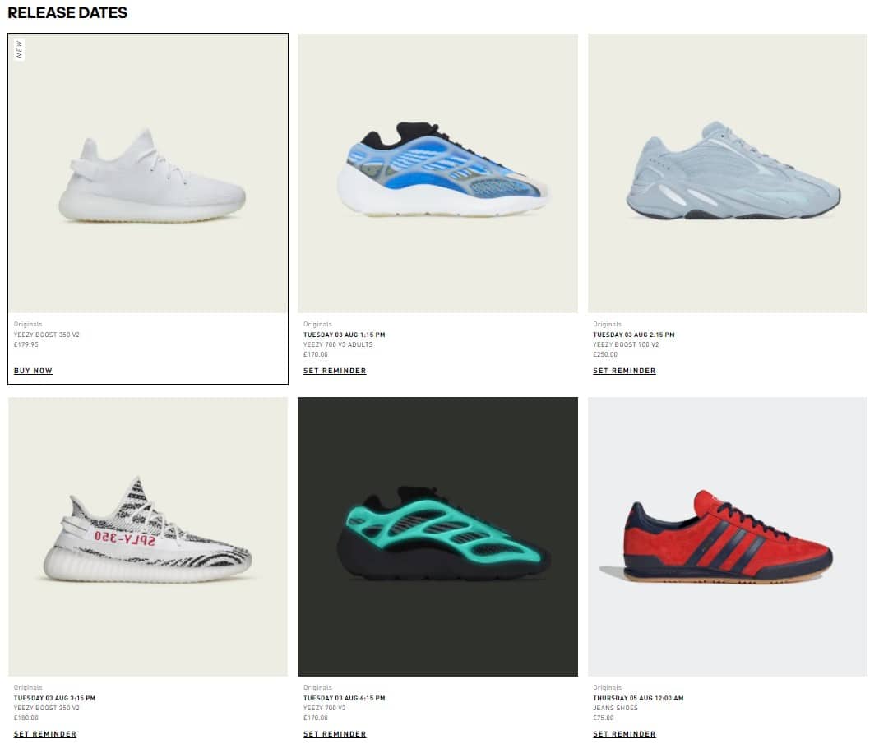The height and width of the screenshot is (753, 879).
Task: Set reminder for Jeans Shoes
Action: [624, 734]
